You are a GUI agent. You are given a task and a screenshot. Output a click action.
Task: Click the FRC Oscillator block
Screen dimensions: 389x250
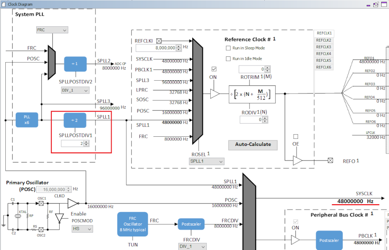tap(132, 224)
